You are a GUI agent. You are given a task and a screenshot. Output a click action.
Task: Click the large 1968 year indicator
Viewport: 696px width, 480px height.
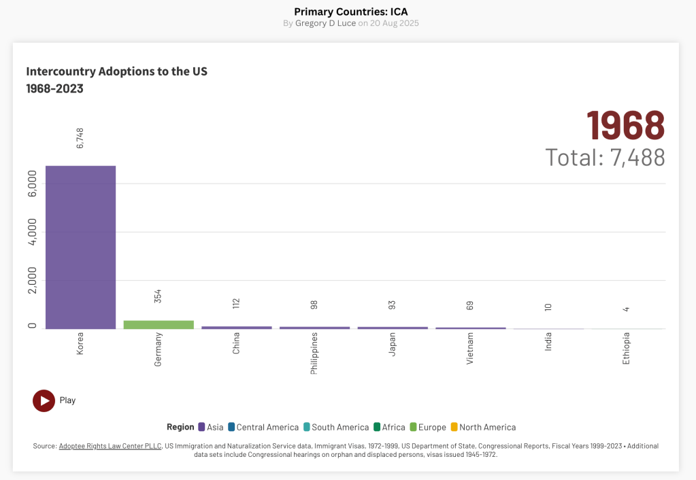[x=626, y=126]
